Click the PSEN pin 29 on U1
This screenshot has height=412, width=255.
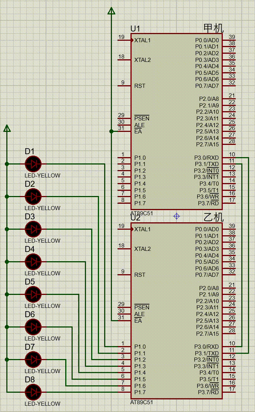click(x=124, y=118)
